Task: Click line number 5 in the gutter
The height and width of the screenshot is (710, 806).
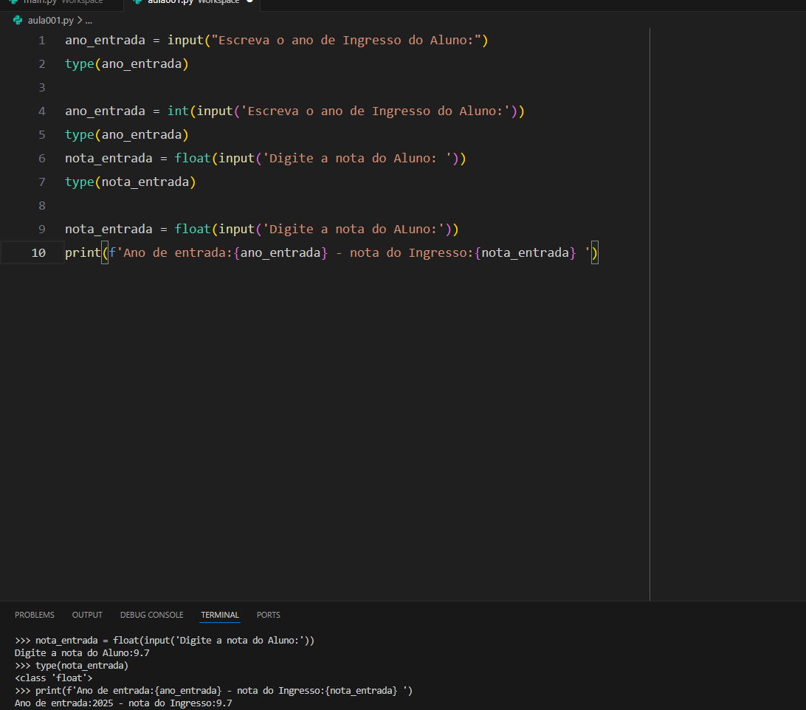Action: [x=42, y=135]
